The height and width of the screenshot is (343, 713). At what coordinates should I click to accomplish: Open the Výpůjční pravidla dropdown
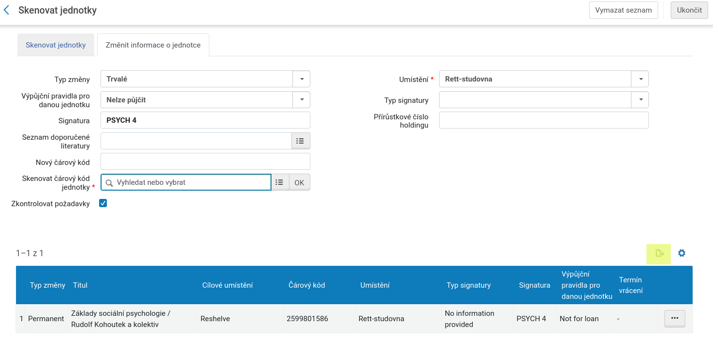point(301,100)
